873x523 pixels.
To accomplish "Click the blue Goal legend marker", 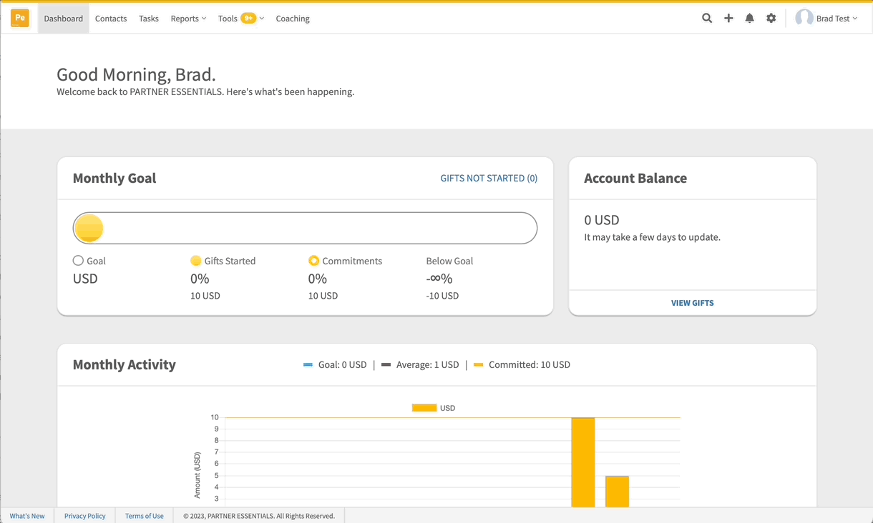I will tap(308, 365).
